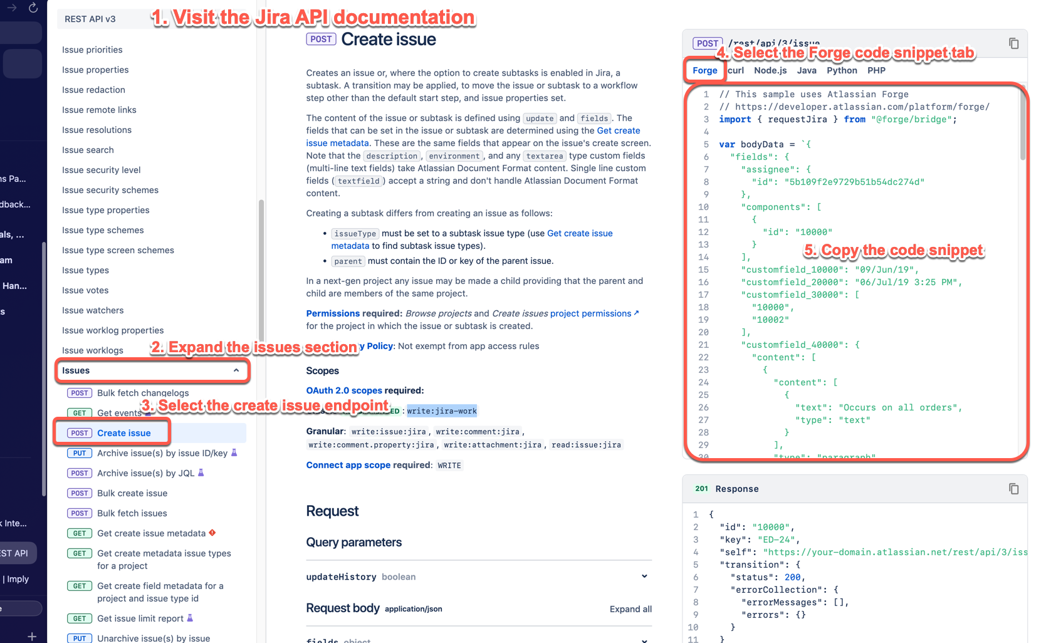1051x643 pixels.
Task: Reload the page with the refresh icon
Action: click(33, 8)
